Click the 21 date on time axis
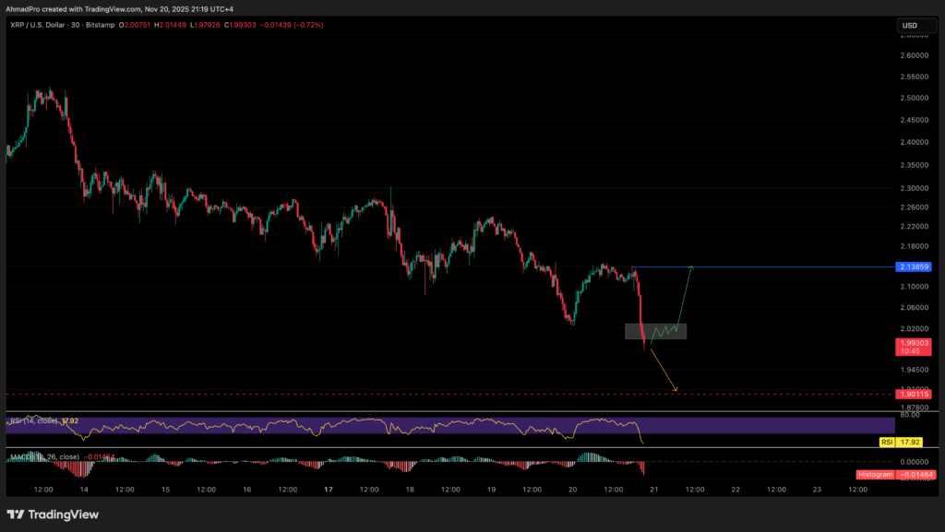 pyautogui.click(x=654, y=490)
